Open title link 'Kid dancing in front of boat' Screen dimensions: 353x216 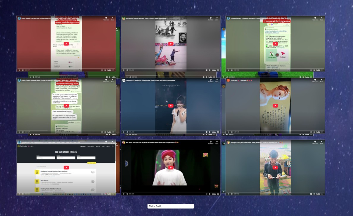pyautogui.click(x=146, y=18)
